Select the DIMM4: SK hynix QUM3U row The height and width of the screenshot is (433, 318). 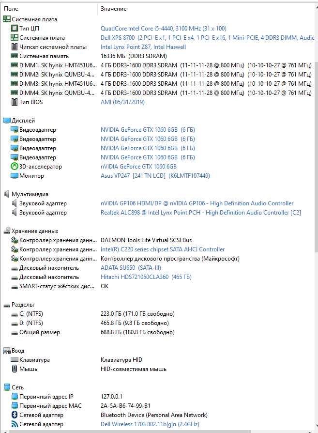[157, 93]
